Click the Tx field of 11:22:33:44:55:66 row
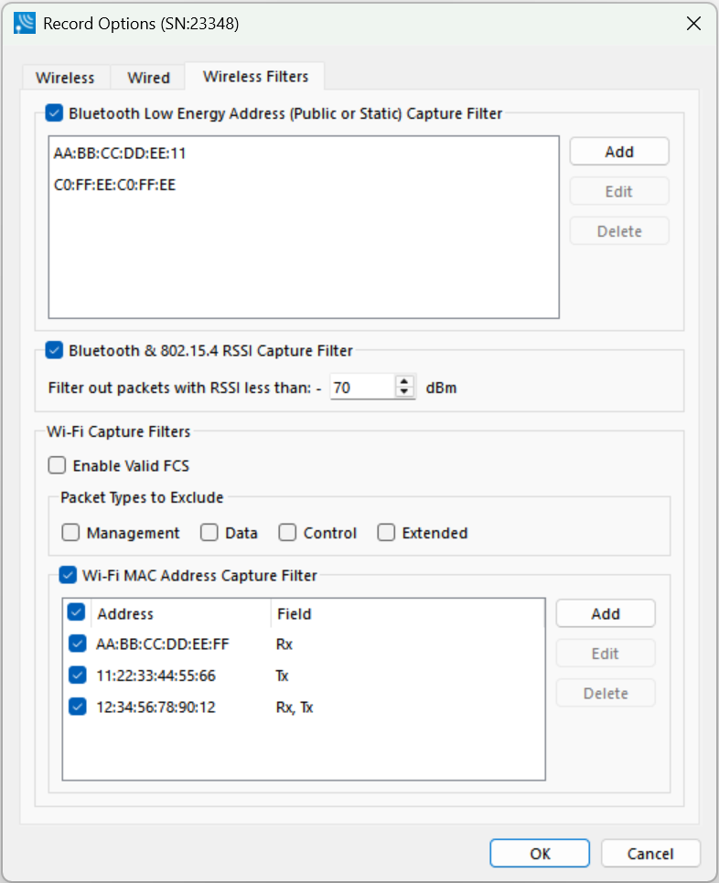The width and height of the screenshot is (719, 883). (283, 676)
